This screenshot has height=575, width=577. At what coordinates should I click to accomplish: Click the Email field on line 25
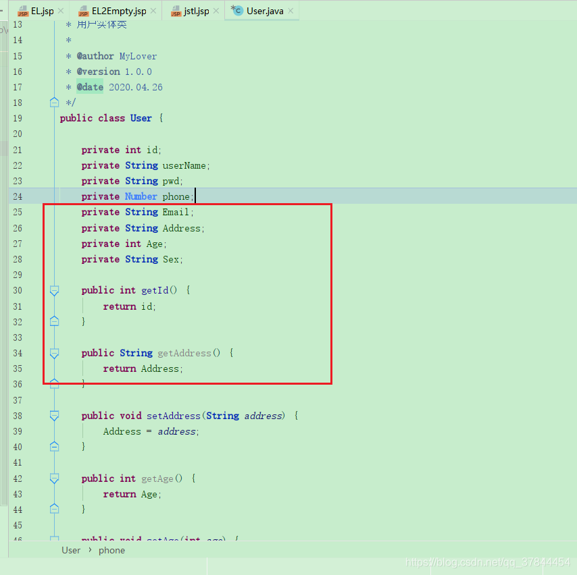click(x=176, y=212)
